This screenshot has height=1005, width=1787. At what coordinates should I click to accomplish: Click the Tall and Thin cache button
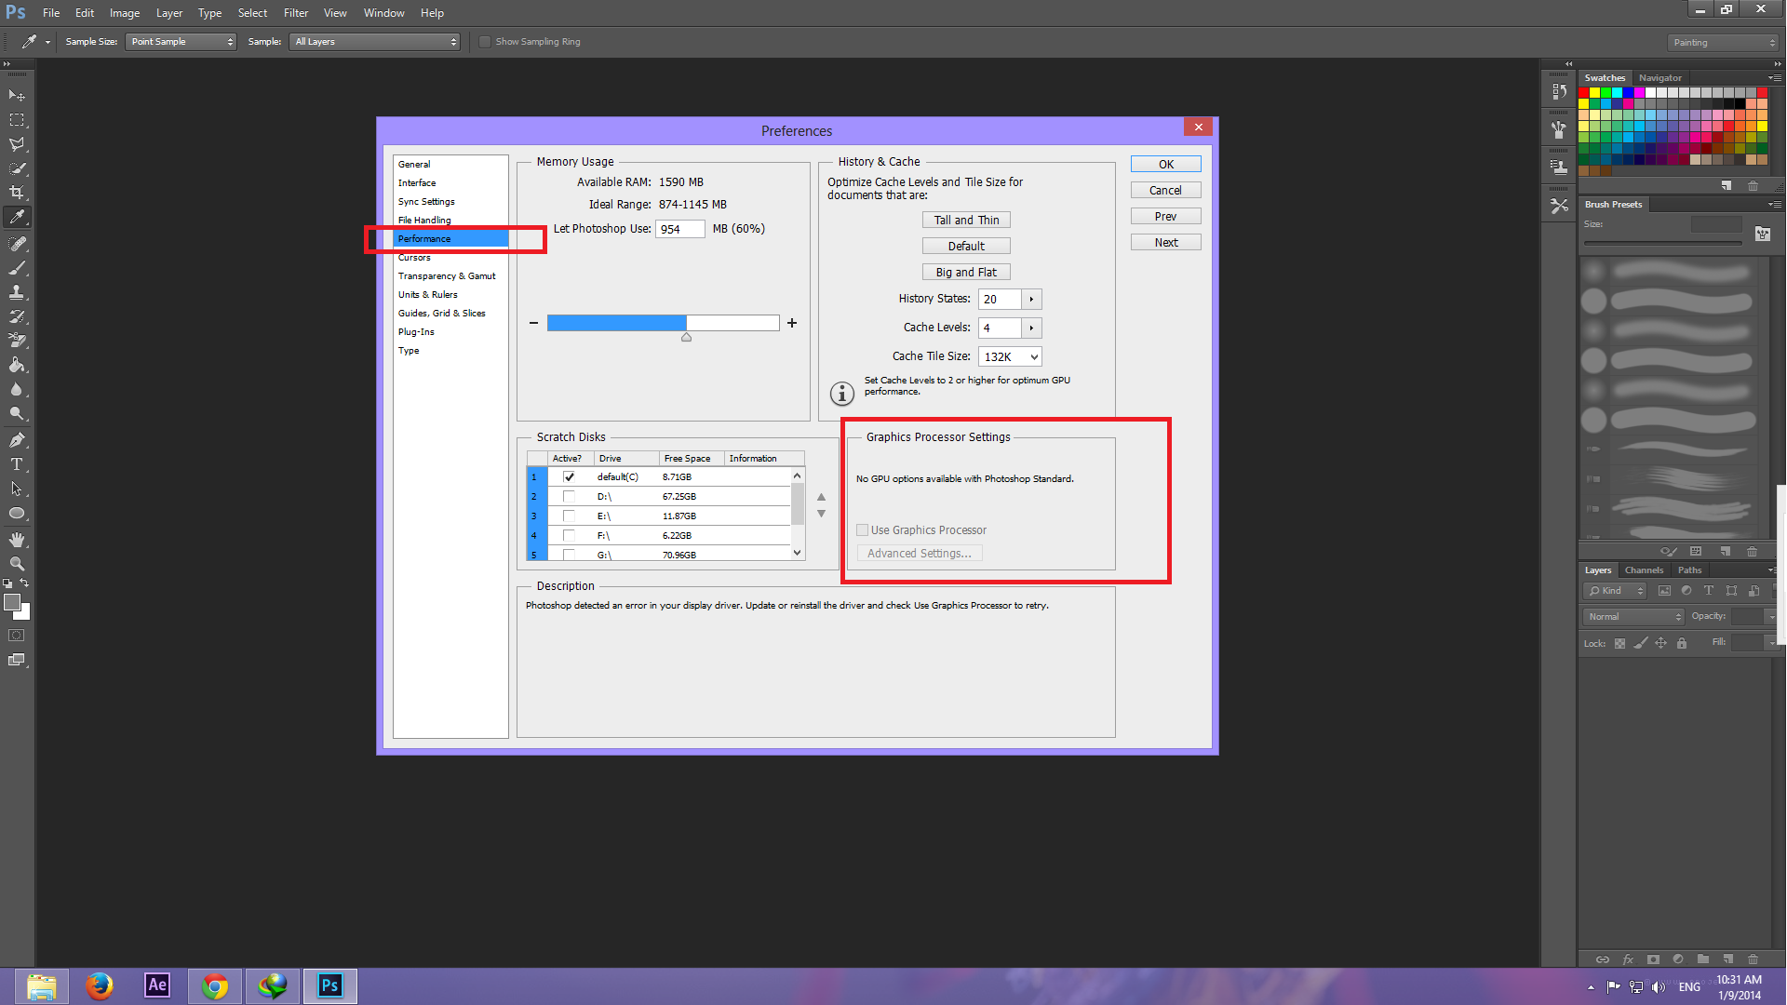pyautogui.click(x=966, y=220)
